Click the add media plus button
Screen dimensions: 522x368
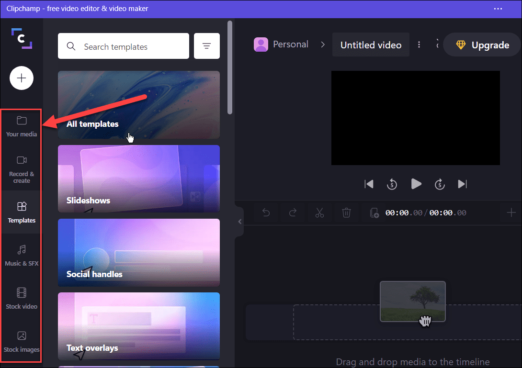tap(21, 78)
